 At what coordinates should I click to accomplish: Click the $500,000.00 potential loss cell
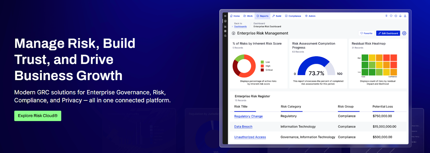pos(382,137)
